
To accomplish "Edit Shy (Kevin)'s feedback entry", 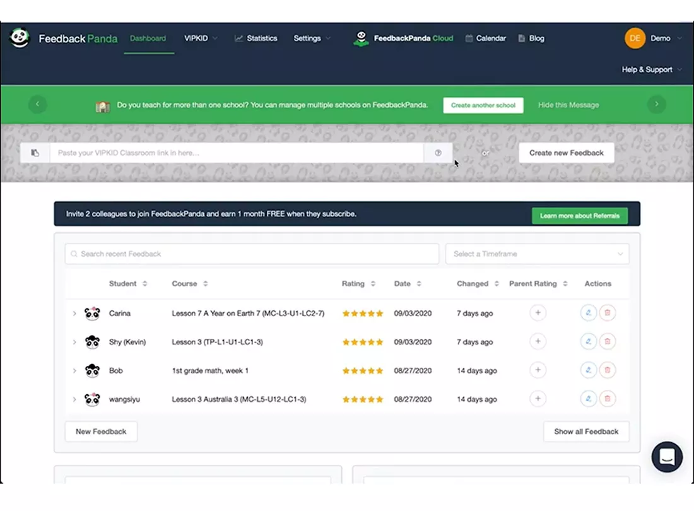I will (588, 341).
